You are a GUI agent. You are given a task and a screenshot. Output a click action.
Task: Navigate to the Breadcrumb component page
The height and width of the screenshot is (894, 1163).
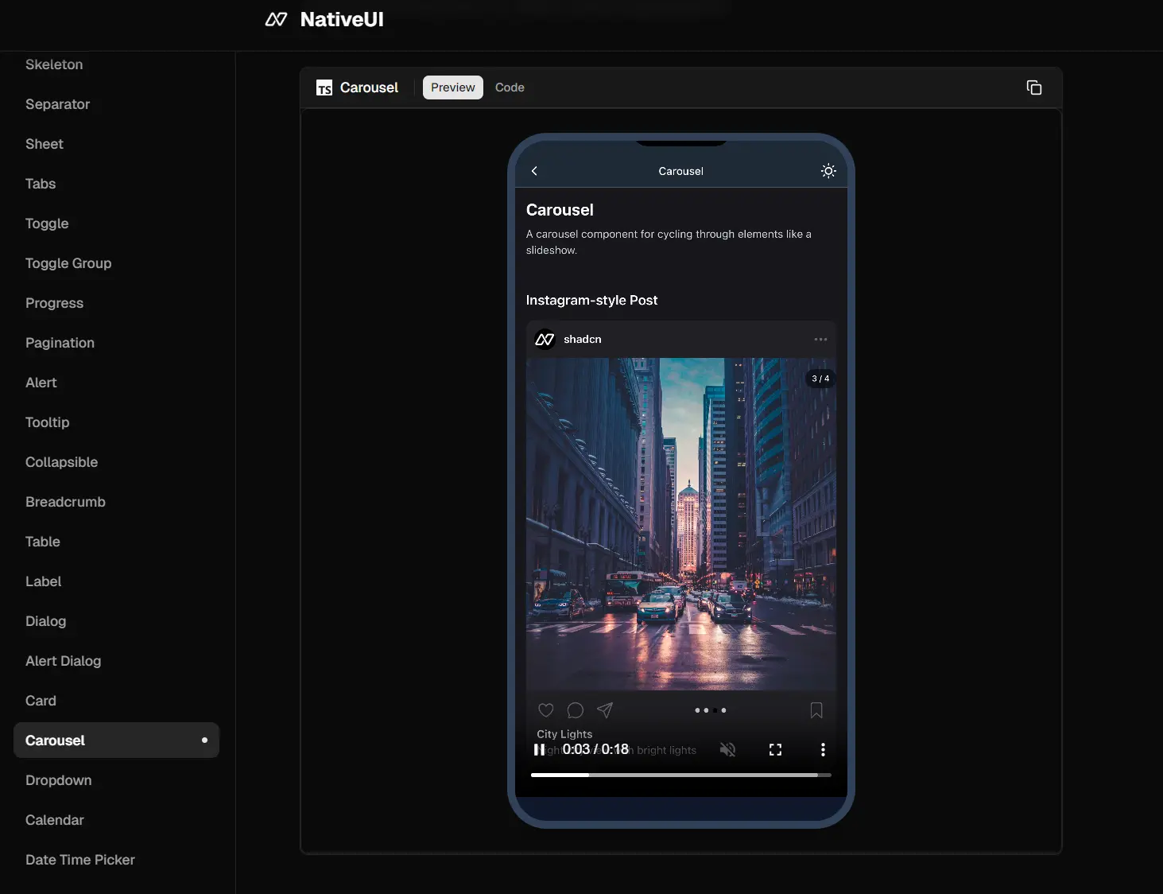pos(65,502)
